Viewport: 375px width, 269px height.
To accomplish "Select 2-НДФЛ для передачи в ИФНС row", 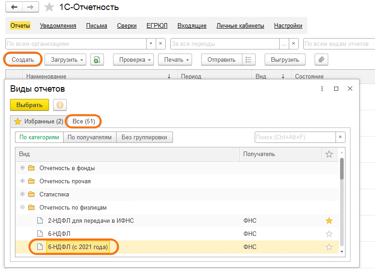I will tap(177, 221).
